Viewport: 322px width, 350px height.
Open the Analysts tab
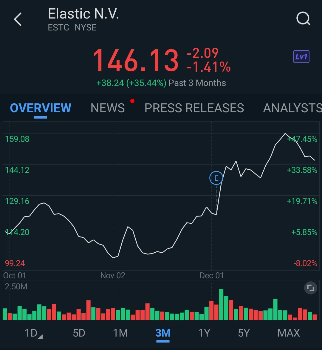[292, 108]
